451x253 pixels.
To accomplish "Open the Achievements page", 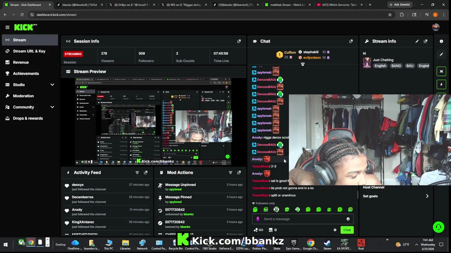I will pos(30,74).
